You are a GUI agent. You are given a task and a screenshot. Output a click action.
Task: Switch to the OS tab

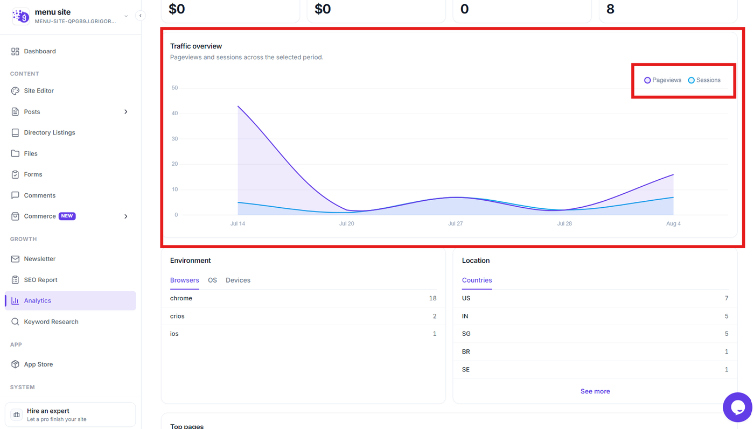click(x=212, y=280)
